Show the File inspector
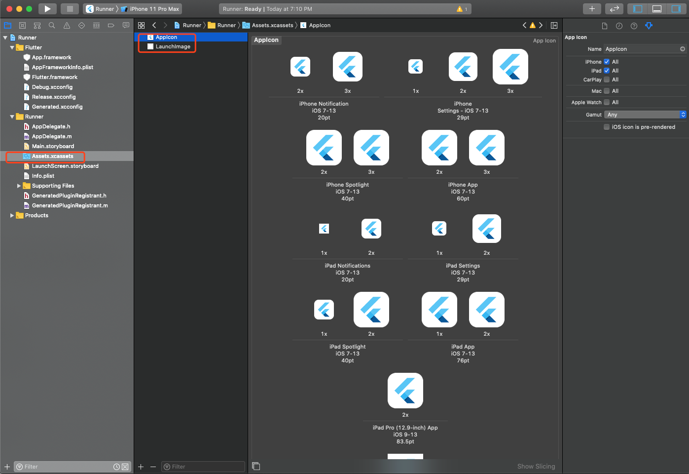Viewport: 689px width, 474px height. click(x=605, y=26)
